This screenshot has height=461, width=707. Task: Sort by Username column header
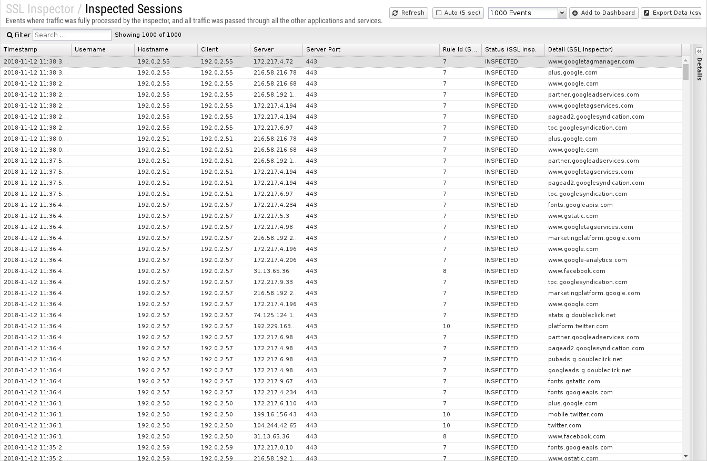(103, 49)
